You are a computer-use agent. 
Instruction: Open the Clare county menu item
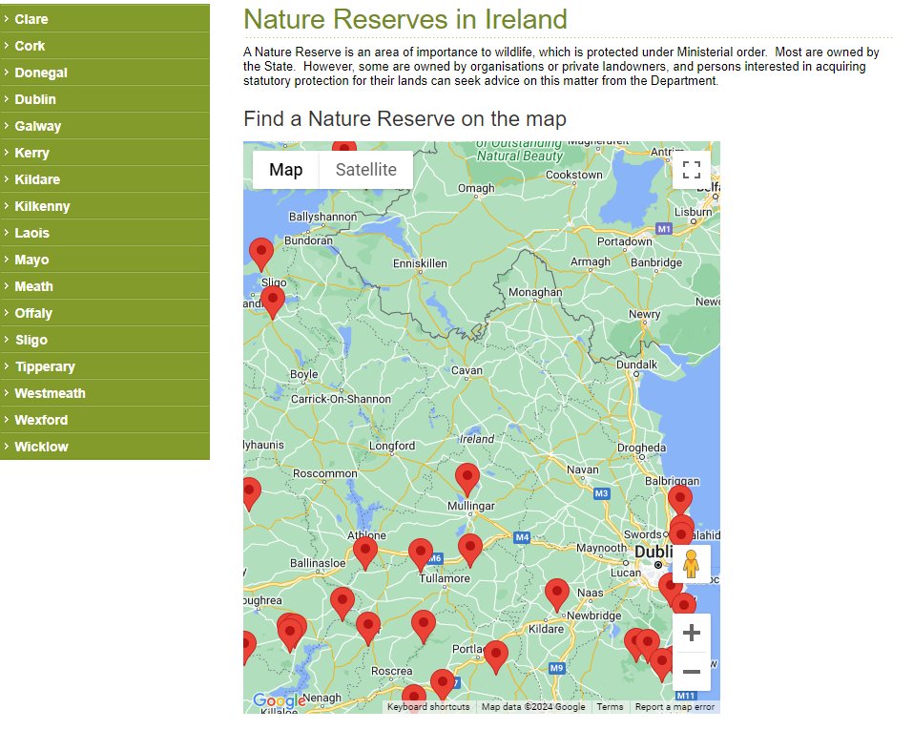point(105,19)
